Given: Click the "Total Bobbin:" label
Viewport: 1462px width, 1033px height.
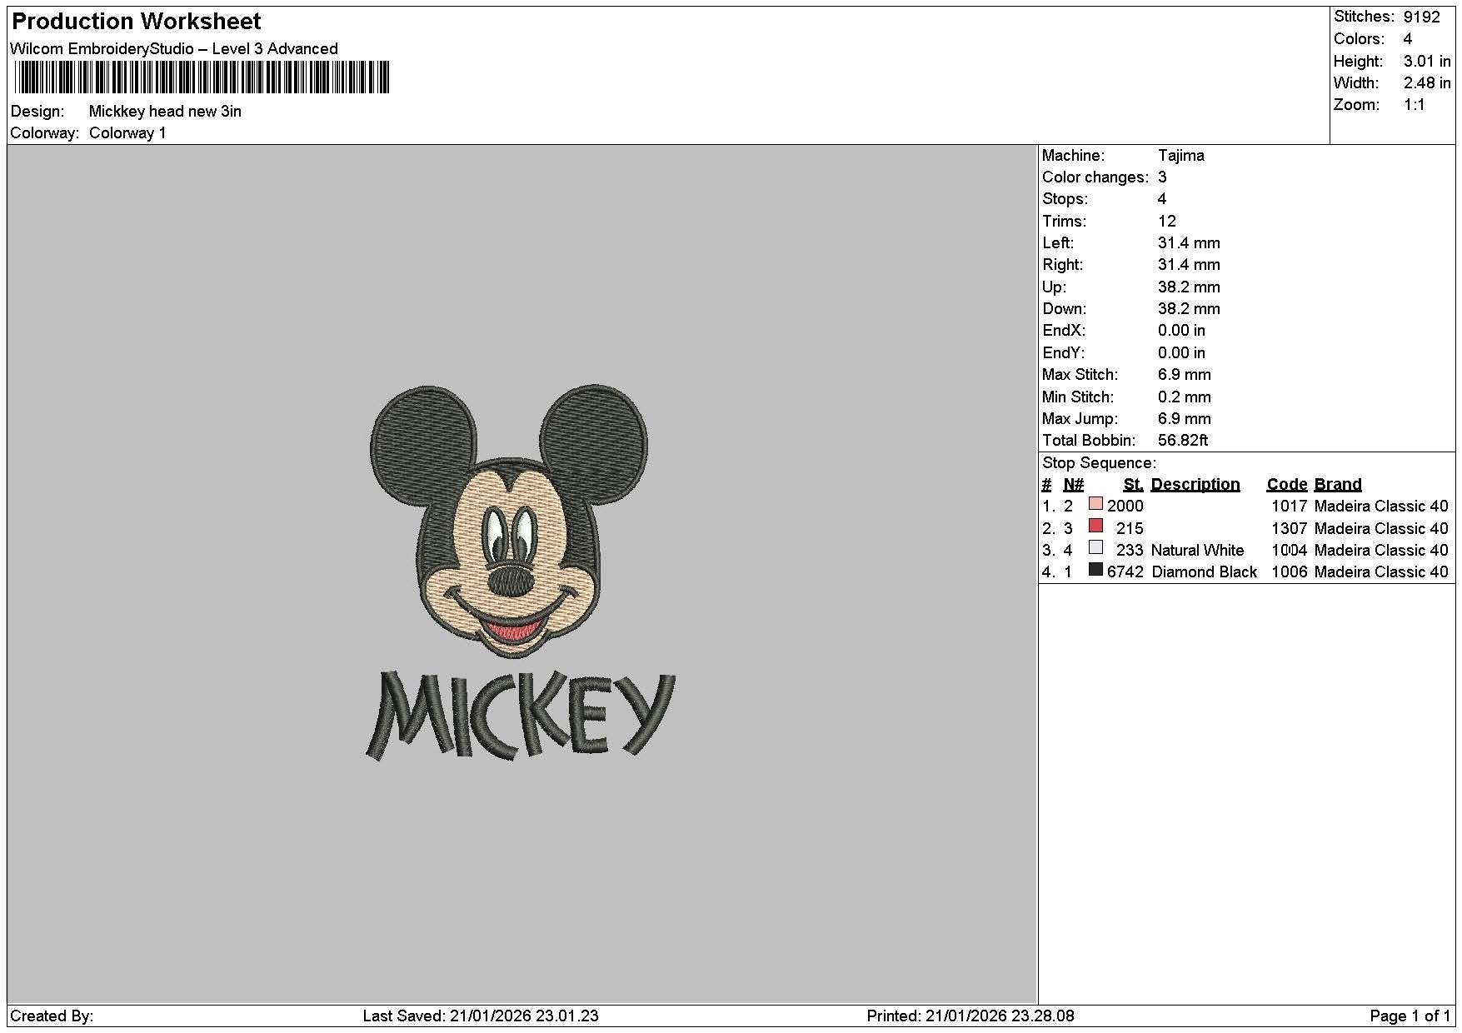Looking at the screenshot, I should point(1089,440).
